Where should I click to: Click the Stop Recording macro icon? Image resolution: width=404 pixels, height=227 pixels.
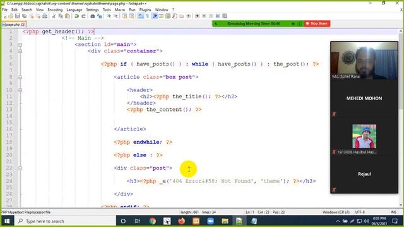point(204,16)
